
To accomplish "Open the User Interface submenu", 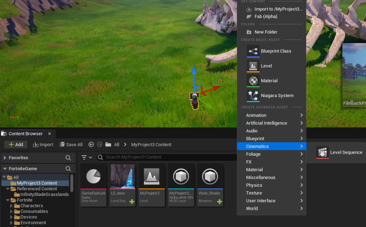I will coord(272,201).
